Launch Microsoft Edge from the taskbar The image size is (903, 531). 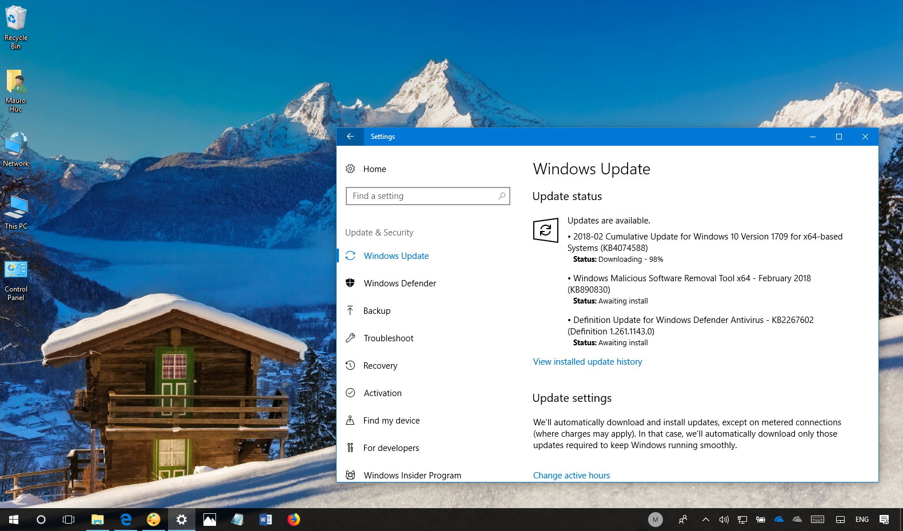tap(126, 520)
